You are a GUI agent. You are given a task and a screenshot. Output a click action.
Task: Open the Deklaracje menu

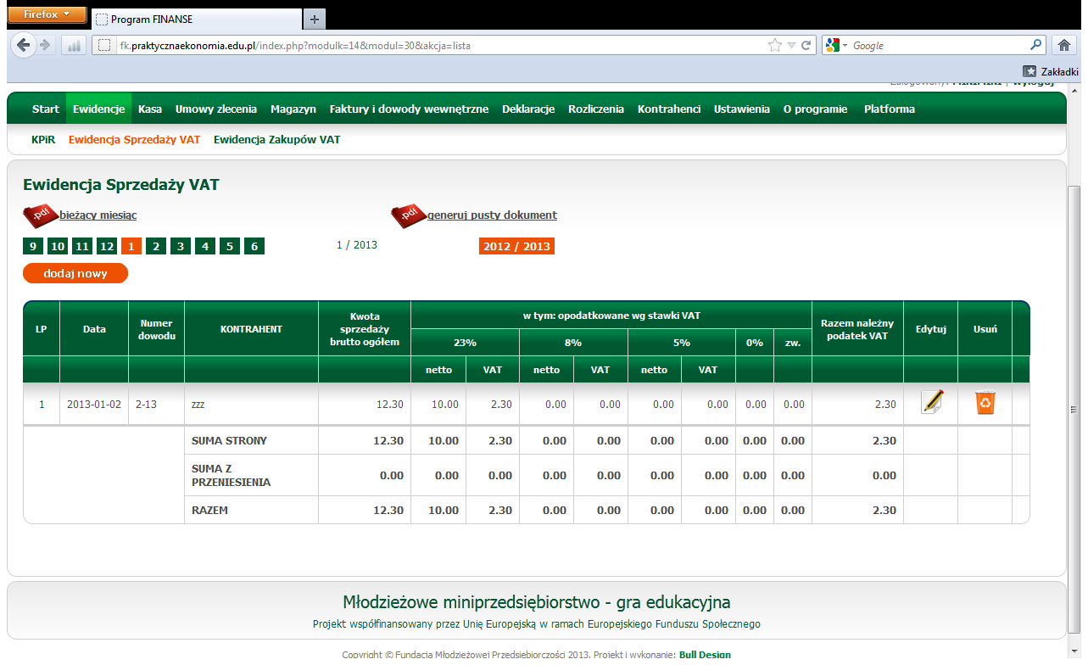528,109
